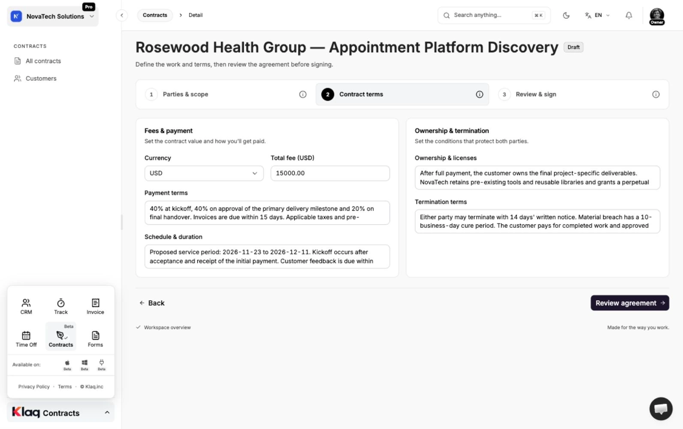Open All contracts in the sidebar
This screenshot has width=683, height=429.
point(43,61)
